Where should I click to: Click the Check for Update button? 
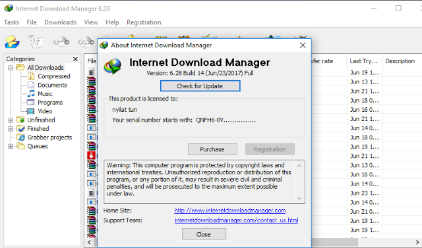(x=200, y=86)
